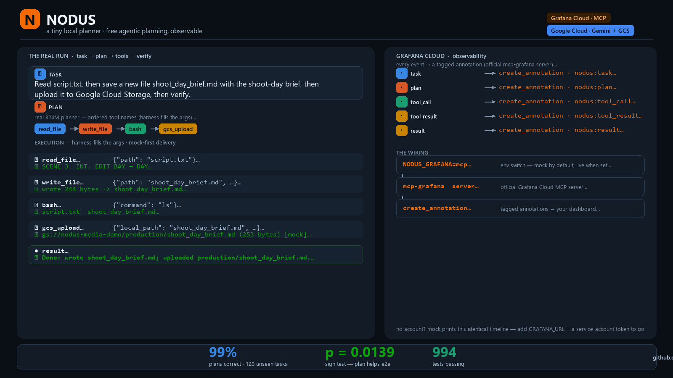
Task: Select the Grafana Cloud · MCP badge
Action: pyautogui.click(x=578, y=18)
